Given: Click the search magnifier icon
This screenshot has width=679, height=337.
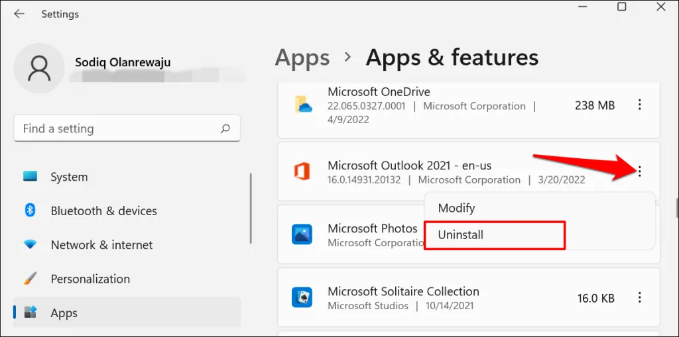Looking at the screenshot, I should click(x=225, y=128).
